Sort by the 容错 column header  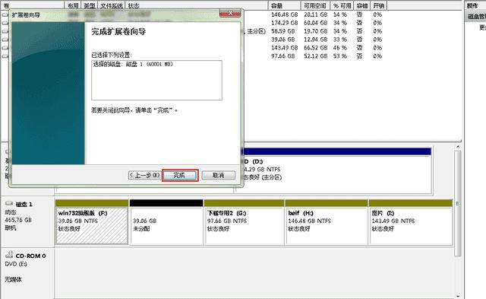click(362, 5)
